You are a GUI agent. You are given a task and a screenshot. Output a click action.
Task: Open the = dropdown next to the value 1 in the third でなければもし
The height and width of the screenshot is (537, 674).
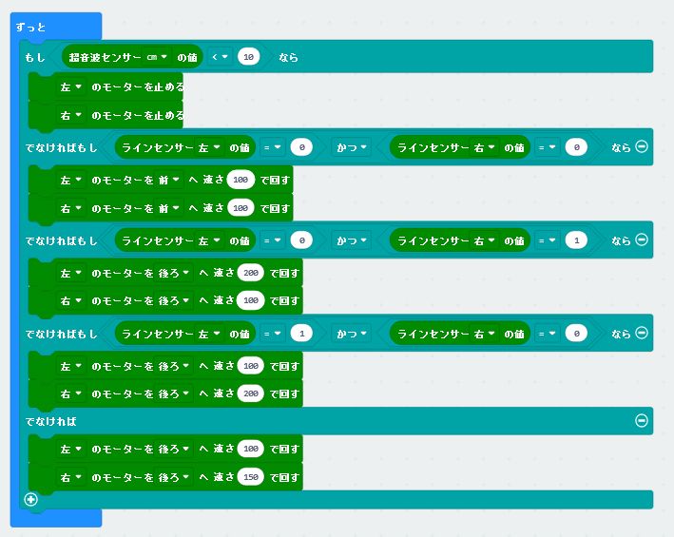[x=272, y=334]
